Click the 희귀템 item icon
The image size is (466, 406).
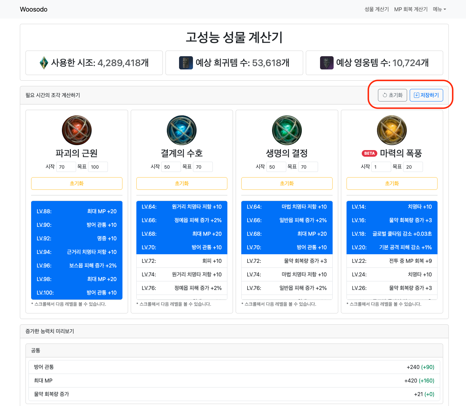[x=186, y=63]
